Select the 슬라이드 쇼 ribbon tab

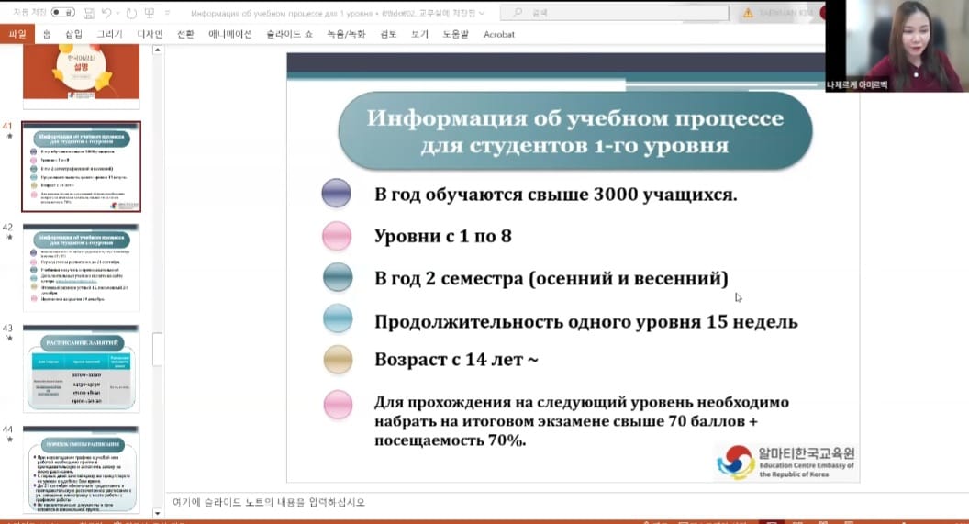pos(287,34)
